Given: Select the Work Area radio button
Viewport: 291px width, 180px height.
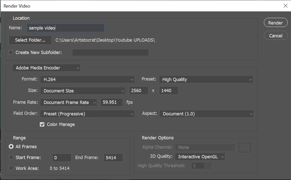Looking at the screenshot, I should pos(11,168).
